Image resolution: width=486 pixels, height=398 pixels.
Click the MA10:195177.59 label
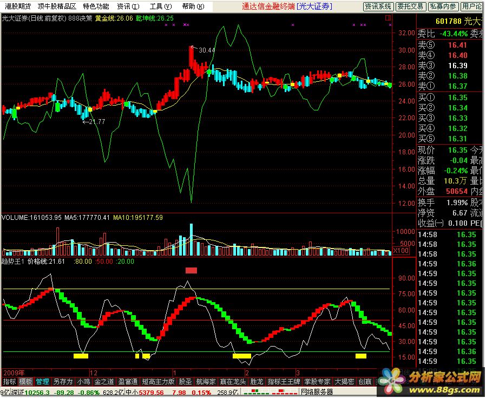coord(138,218)
